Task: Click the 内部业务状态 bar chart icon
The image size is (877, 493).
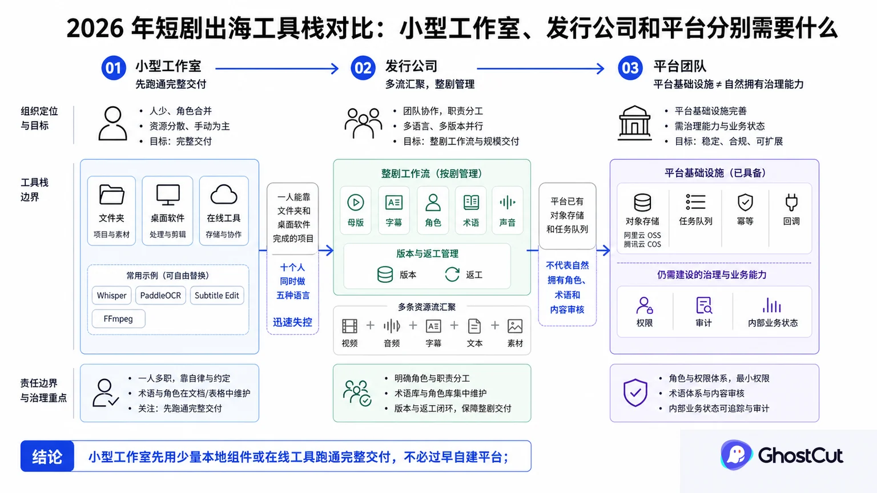Action: [x=772, y=305]
